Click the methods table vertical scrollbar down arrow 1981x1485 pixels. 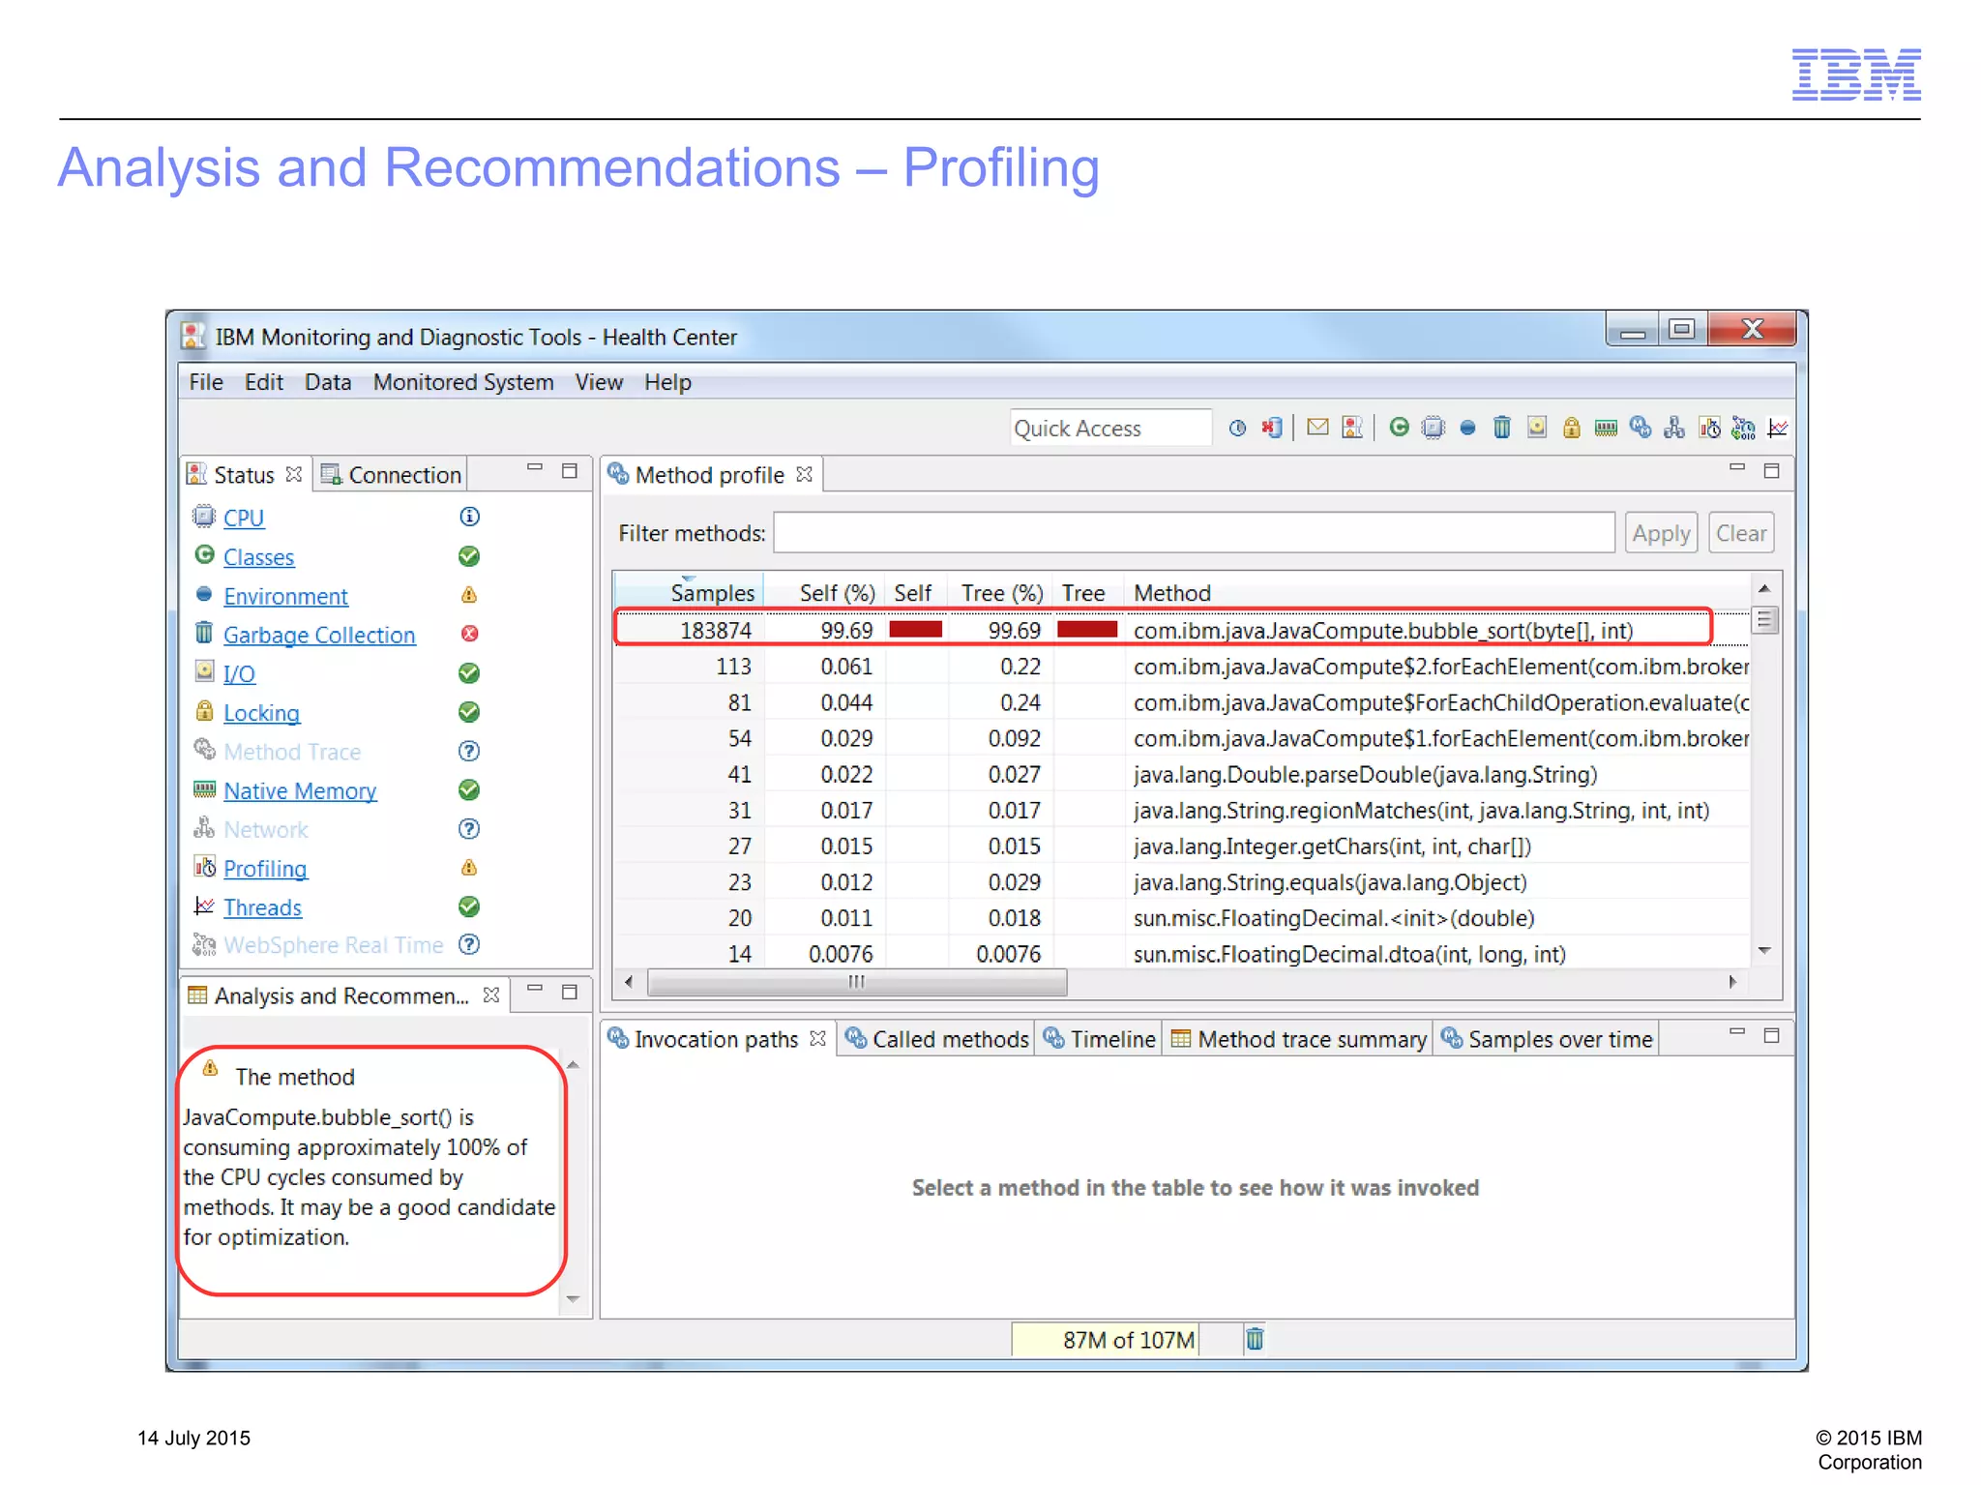1764,951
